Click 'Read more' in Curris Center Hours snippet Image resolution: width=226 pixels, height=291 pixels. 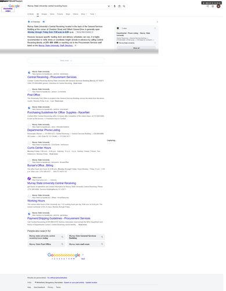point(53,154)
